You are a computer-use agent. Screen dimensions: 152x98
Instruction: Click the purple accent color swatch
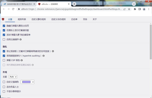[26, 82]
